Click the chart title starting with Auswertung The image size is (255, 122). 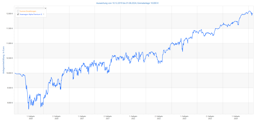coord(127,3)
